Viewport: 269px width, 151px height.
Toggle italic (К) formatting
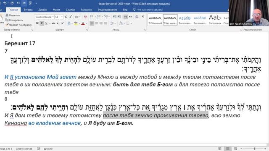pos(42,23)
